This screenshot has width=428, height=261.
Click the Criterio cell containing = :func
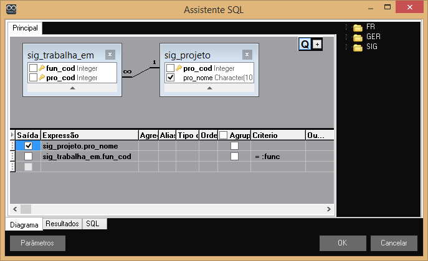[277, 157]
